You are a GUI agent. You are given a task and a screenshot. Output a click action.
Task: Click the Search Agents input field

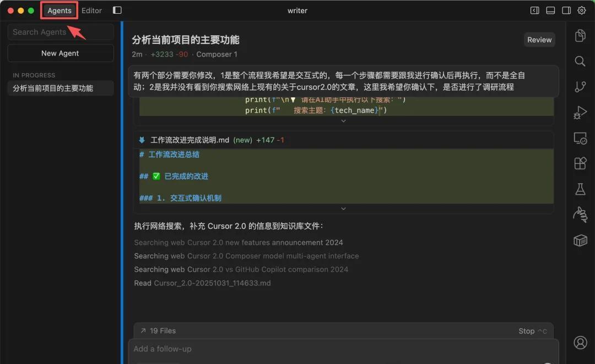(60, 32)
